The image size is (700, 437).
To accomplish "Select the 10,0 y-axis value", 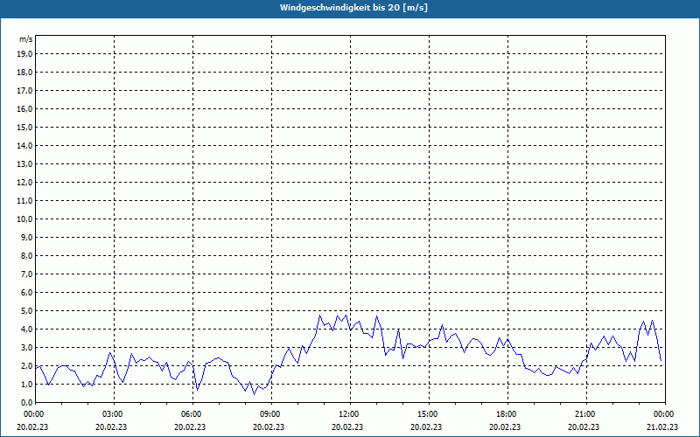I will (x=24, y=219).
